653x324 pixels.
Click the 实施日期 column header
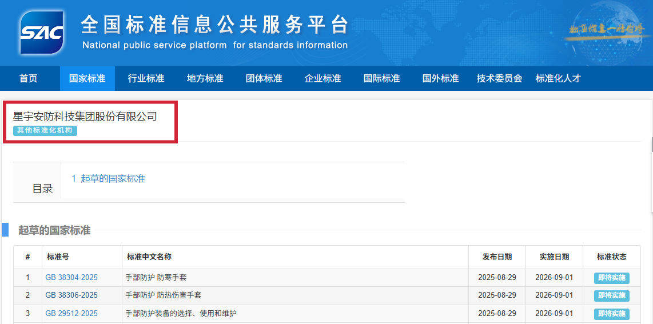554,257
